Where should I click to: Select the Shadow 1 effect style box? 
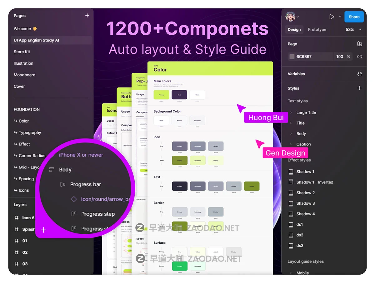(x=291, y=172)
